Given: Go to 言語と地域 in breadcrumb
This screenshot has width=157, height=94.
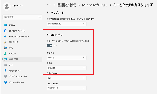Looking at the screenshot, I should click(67, 5).
